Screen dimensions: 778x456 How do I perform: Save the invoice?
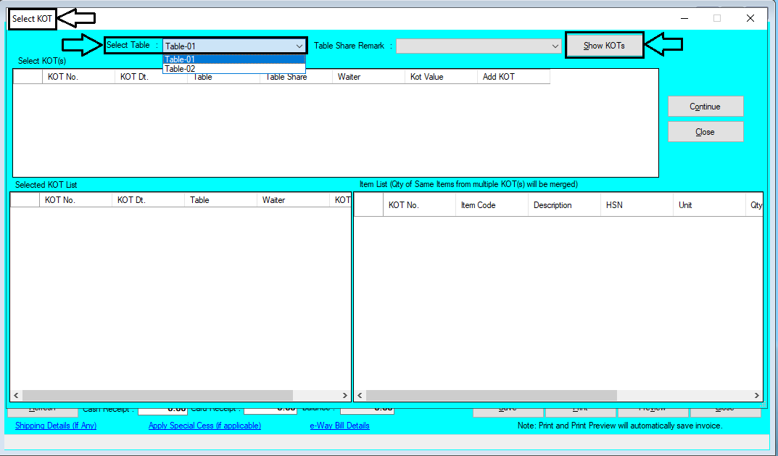tap(507, 407)
